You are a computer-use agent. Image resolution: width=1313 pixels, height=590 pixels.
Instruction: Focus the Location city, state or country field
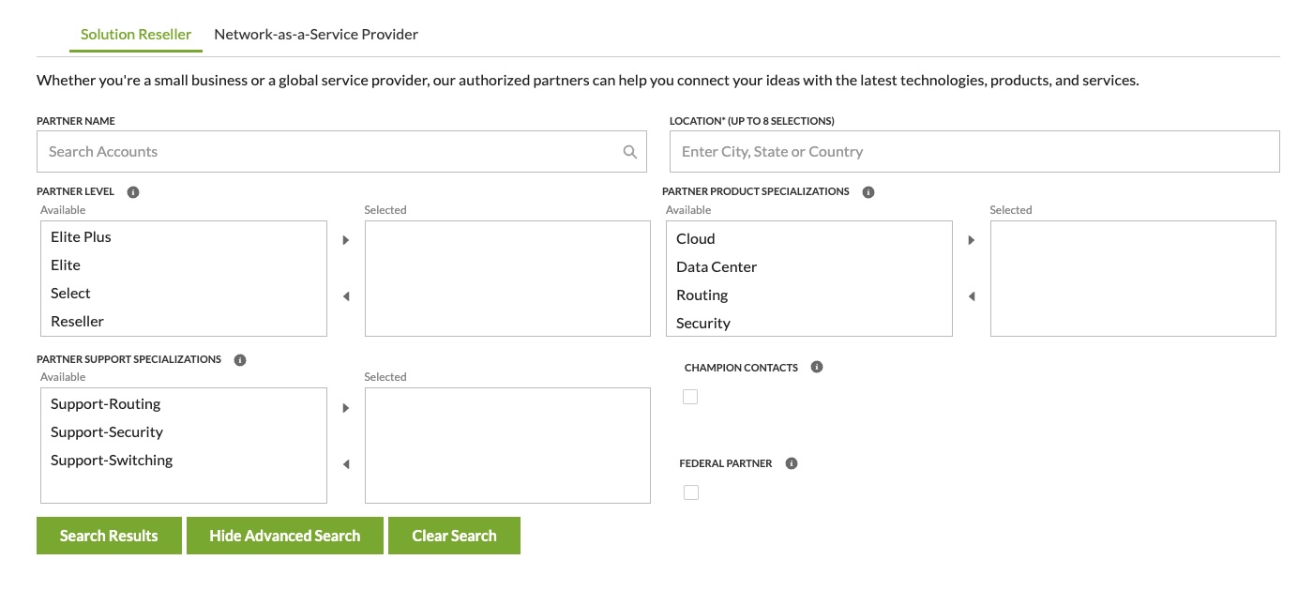point(974,152)
